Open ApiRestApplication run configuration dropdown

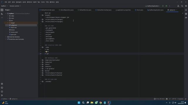click(x=153, y=6)
